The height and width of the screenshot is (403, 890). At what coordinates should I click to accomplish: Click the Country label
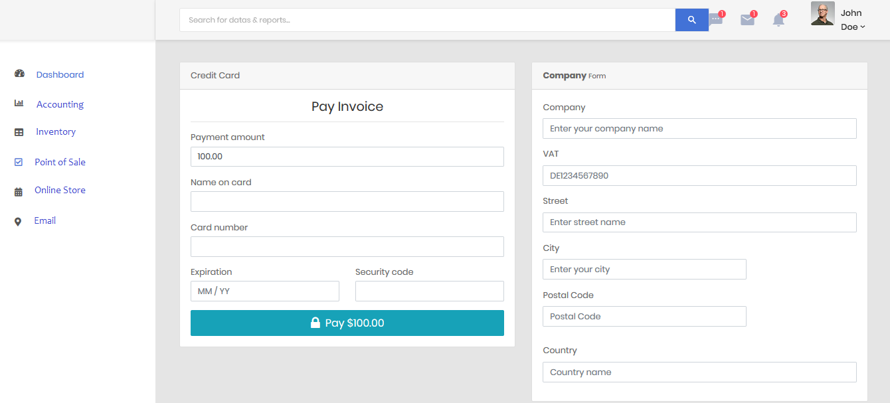(560, 350)
